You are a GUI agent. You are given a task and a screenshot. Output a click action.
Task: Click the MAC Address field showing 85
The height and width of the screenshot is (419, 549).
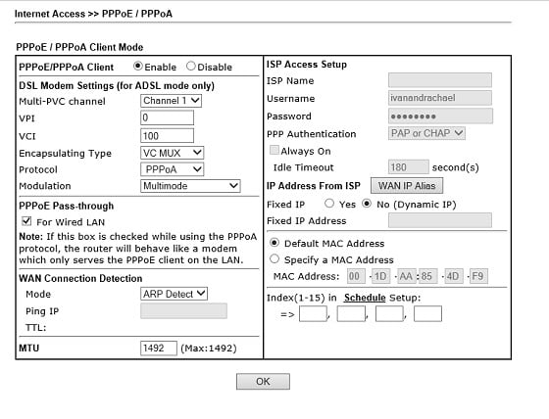(428, 276)
